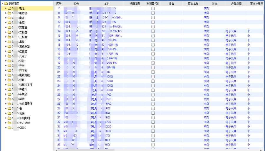The width and height of the screenshot is (265, 151).
Task: Click the 产品类别 column header
Action: pyautogui.click(x=236, y=4)
